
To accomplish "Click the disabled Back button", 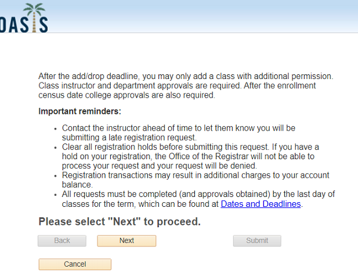I will point(62,241).
